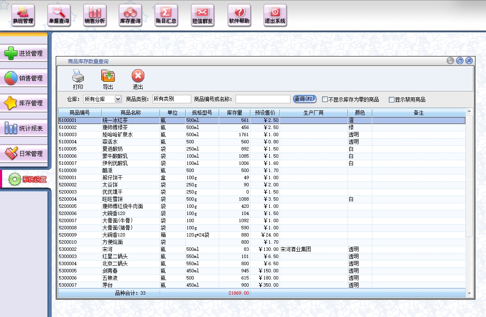Sort by 库存量 column header
This screenshot has height=317, width=486.
234,113
